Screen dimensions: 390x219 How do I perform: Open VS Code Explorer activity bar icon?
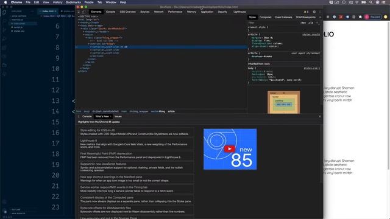pos(4,12)
